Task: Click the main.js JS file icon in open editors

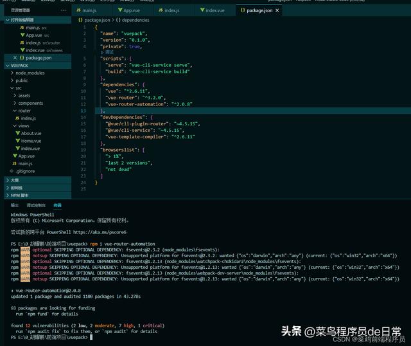Action: click(22, 28)
